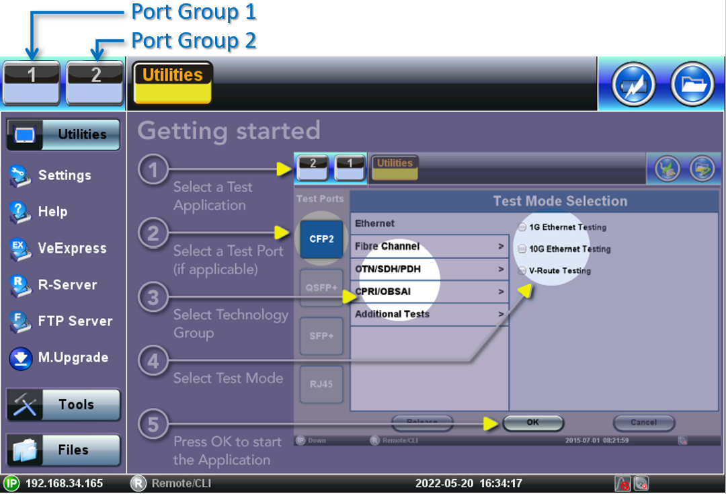The width and height of the screenshot is (726, 494).
Task: Click the battery power icon top right
Action: (633, 85)
